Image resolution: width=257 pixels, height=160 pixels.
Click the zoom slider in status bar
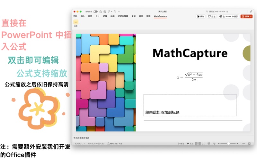click(228, 144)
